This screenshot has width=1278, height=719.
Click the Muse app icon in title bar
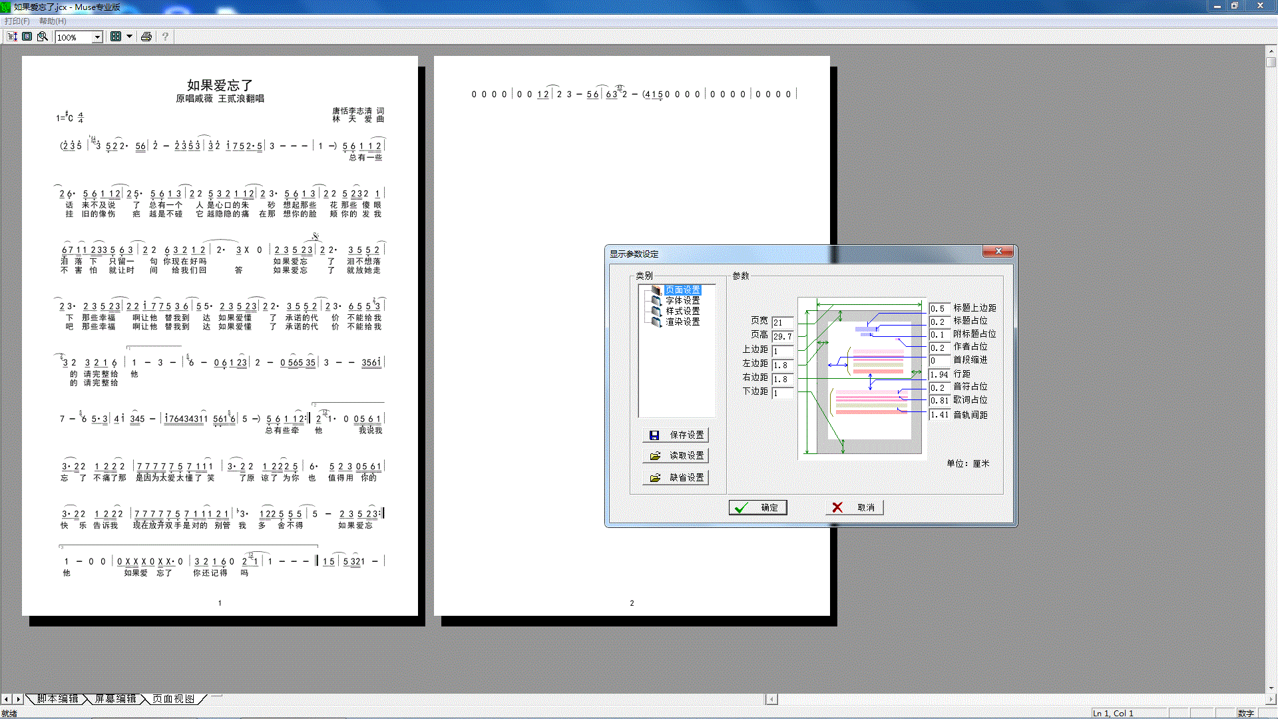coord(6,7)
